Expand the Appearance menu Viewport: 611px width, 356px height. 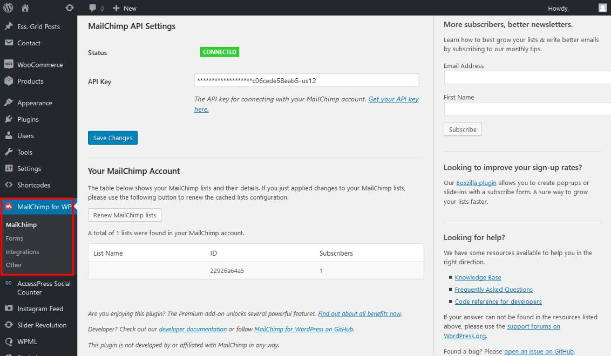click(35, 103)
